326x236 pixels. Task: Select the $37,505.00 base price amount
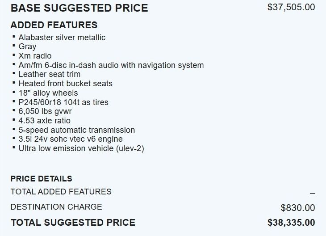pyautogui.click(x=291, y=7)
